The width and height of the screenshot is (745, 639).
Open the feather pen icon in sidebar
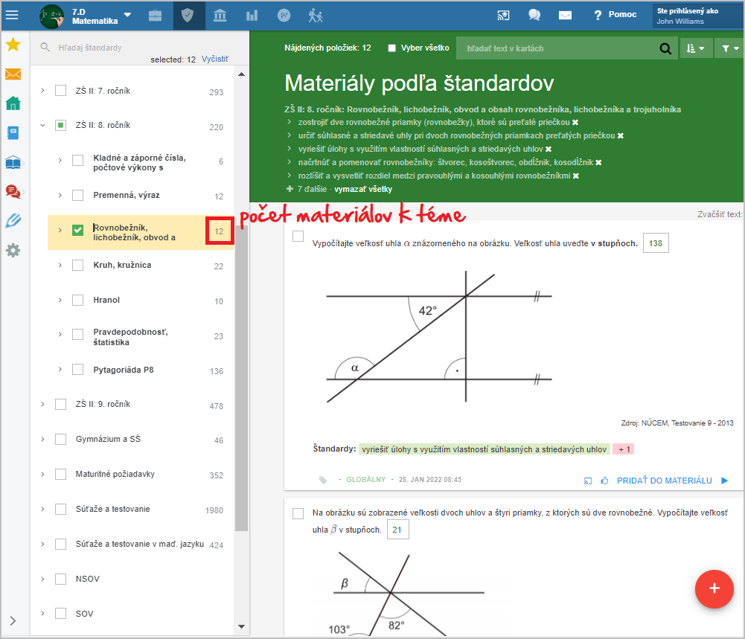13,221
